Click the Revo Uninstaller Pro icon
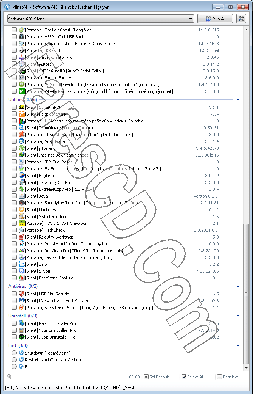This screenshot has width=253, height=394. point(22,323)
